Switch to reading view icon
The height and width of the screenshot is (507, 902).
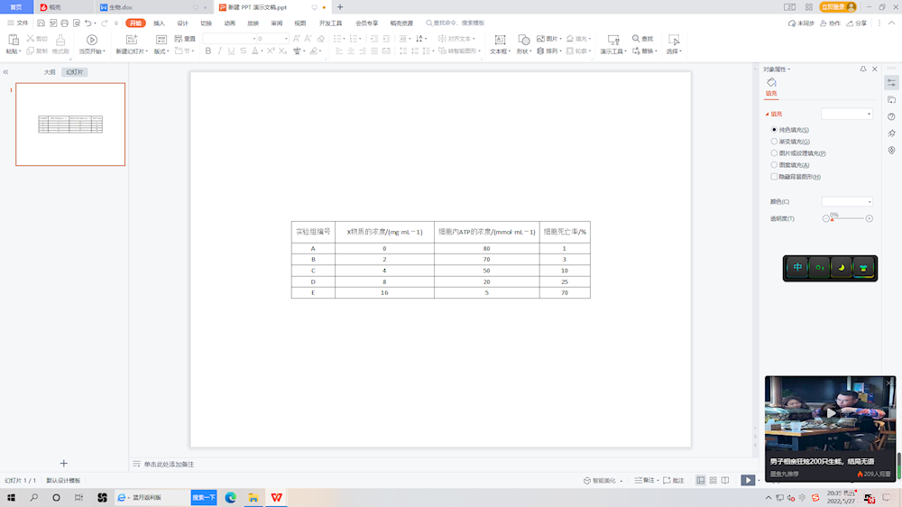click(x=725, y=480)
